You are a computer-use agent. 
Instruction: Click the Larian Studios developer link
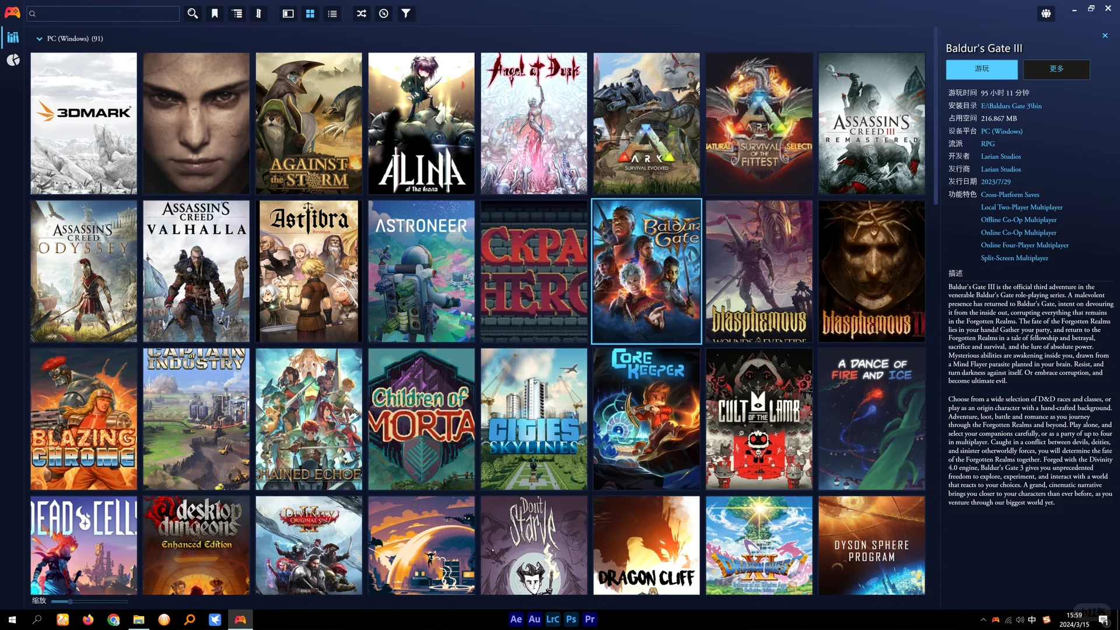[x=1000, y=156]
